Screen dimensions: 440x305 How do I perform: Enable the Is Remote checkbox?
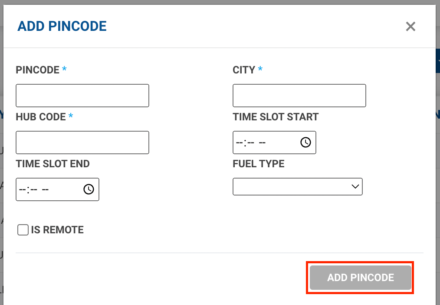23,230
